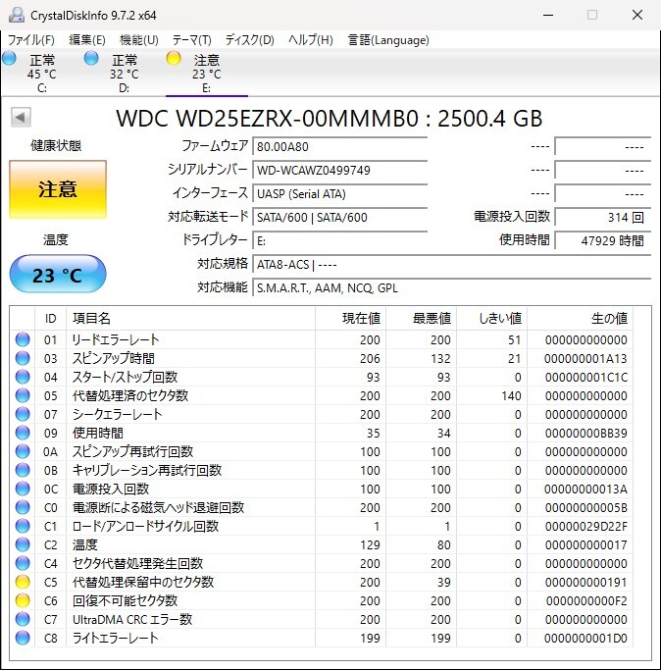Click the blue status icon for ID 0A

pos(23,451)
